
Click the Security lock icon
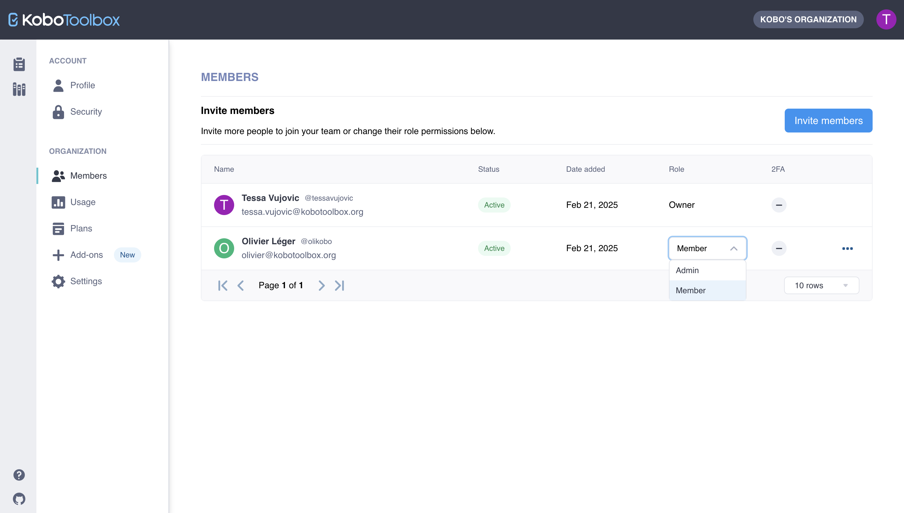58,112
